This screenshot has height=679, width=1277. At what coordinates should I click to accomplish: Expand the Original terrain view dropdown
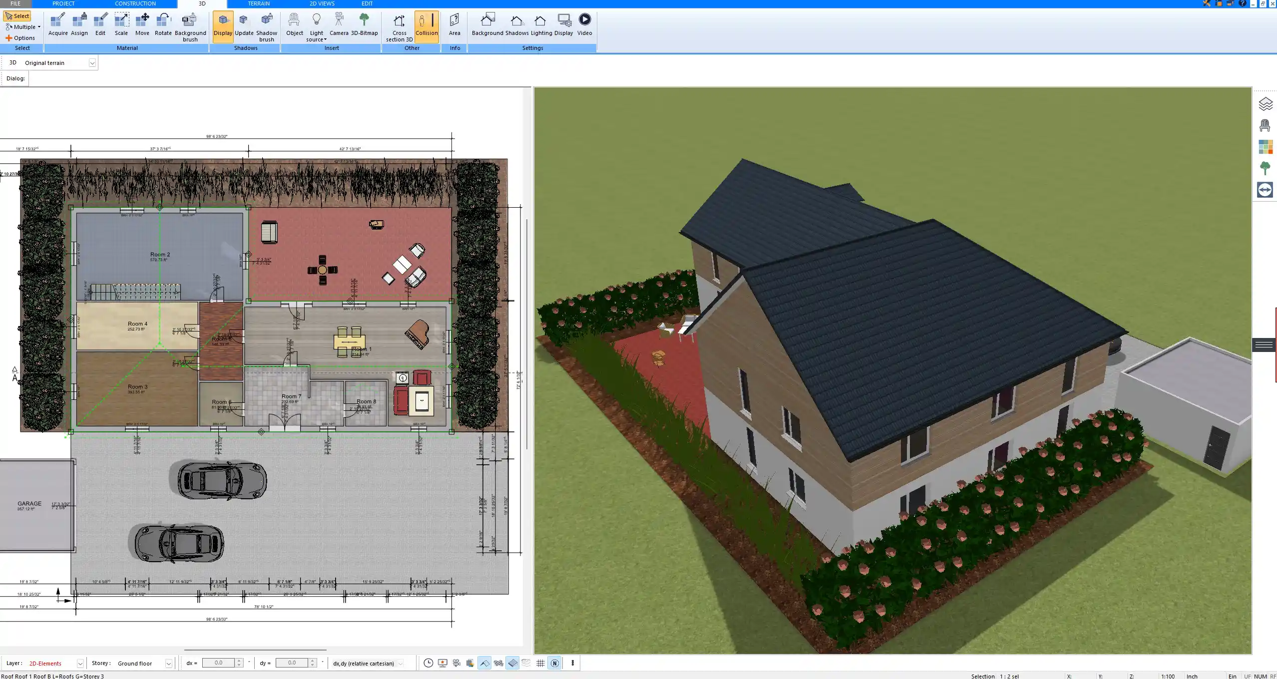(x=92, y=63)
